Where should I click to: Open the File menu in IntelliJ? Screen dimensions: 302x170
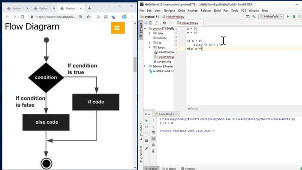(142, 10)
